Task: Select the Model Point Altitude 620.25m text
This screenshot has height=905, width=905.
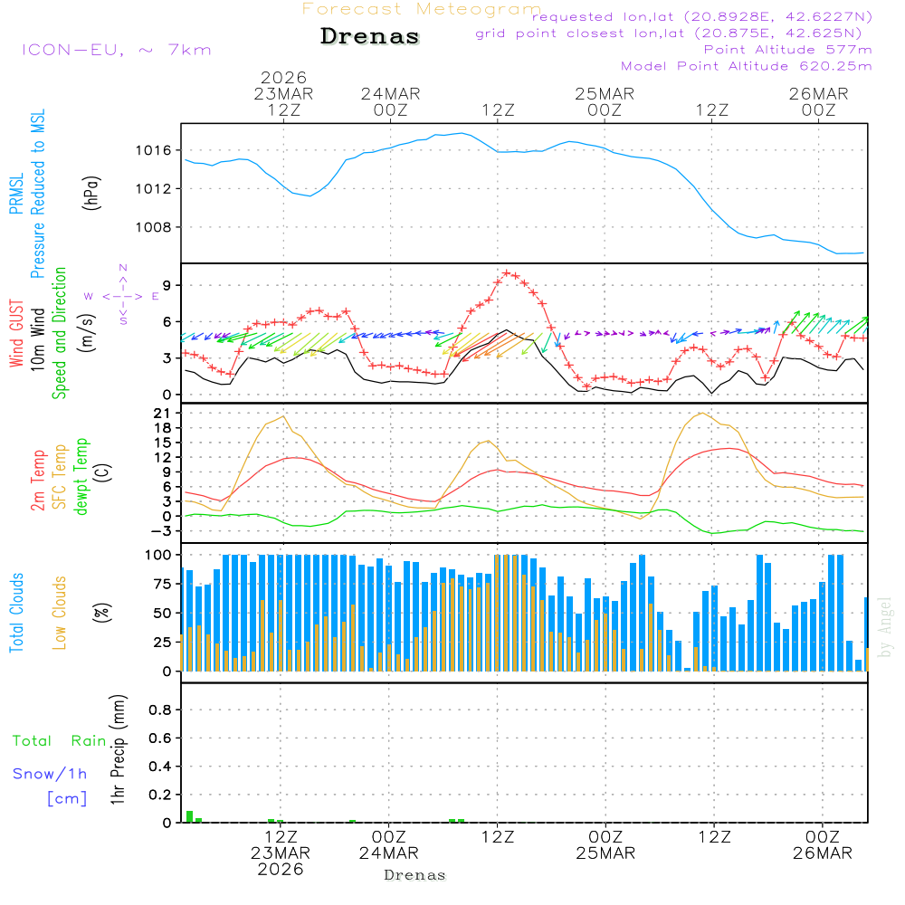Action: 747,66
